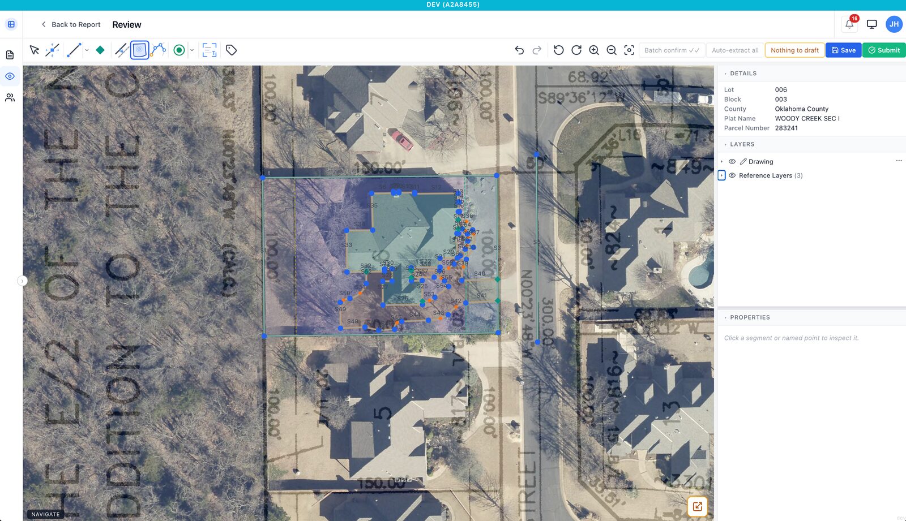Open the line tool options dropdown
The image size is (906, 521).
(87, 50)
